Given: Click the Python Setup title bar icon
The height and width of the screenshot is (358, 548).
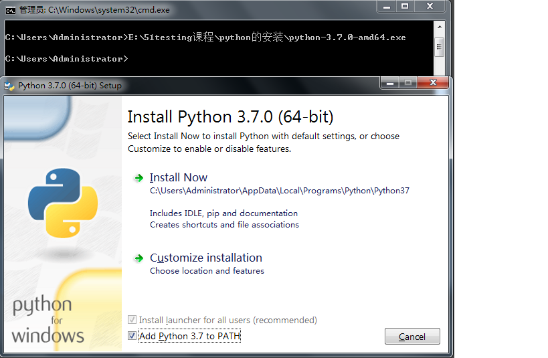Looking at the screenshot, I should pyautogui.click(x=9, y=86).
